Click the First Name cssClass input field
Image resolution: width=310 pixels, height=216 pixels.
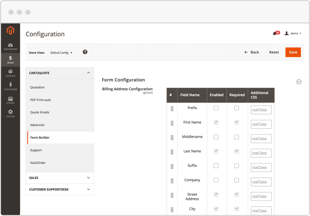261,124
